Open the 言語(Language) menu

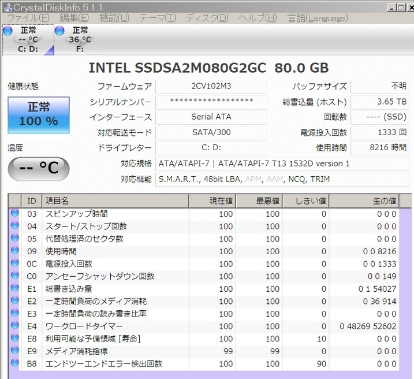pyautogui.click(x=317, y=18)
